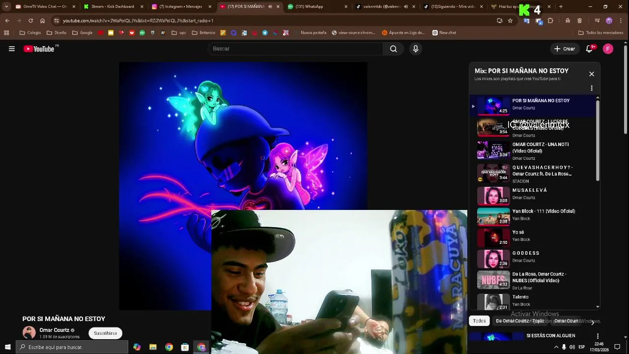Reload the page
The height and width of the screenshot is (354, 629).
(x=30, y=21)
